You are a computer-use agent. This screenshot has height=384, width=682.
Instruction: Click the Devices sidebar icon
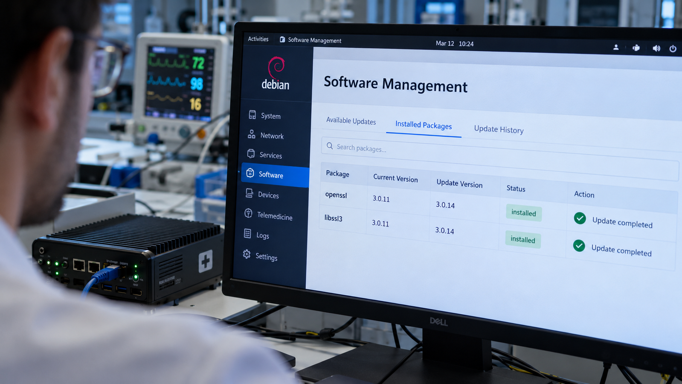point(249,193)
